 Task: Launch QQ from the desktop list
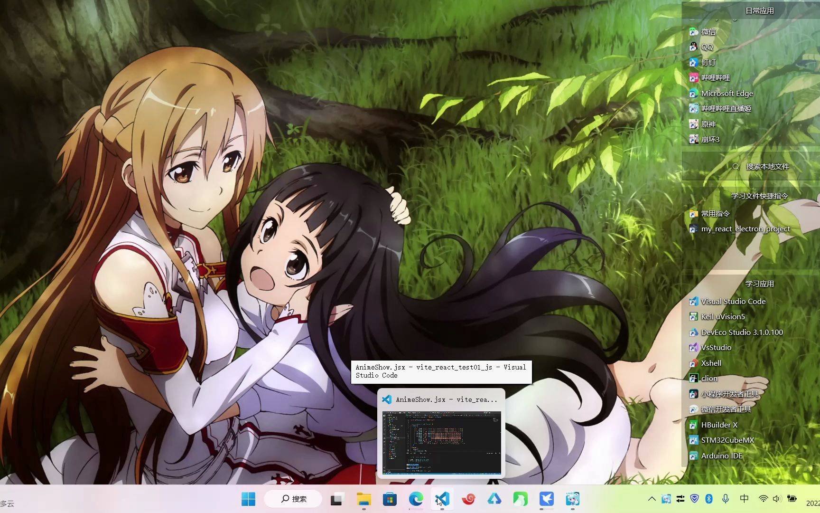point(701,47)
